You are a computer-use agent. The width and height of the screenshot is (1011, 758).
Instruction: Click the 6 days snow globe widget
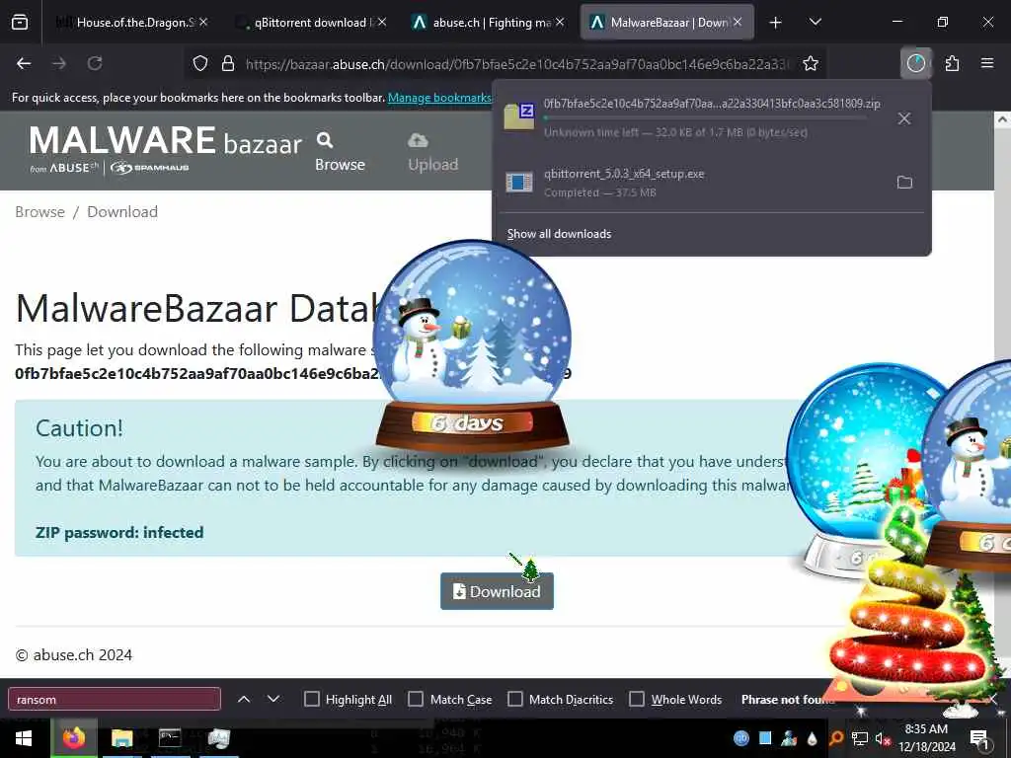[473, 344]
